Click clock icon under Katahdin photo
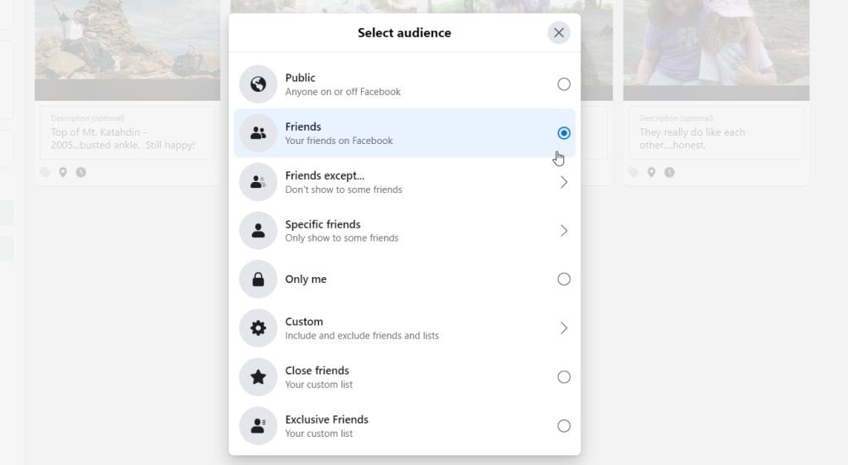848x465 pixels. [x=80, y=172]
